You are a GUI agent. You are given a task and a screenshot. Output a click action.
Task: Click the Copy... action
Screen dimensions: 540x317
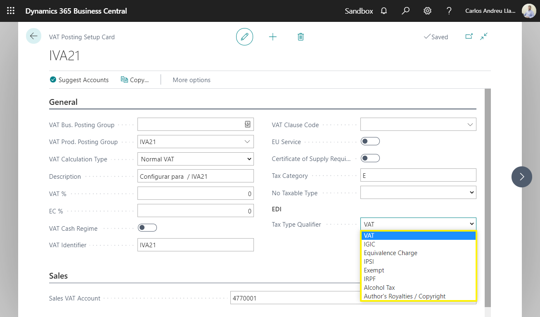tap(135, 80)
